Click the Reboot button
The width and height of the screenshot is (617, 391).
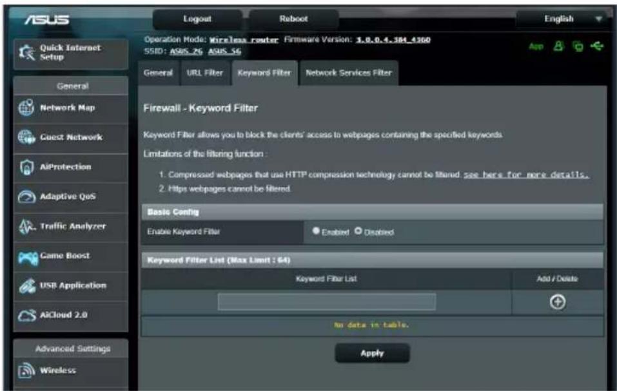click(293, 19)
